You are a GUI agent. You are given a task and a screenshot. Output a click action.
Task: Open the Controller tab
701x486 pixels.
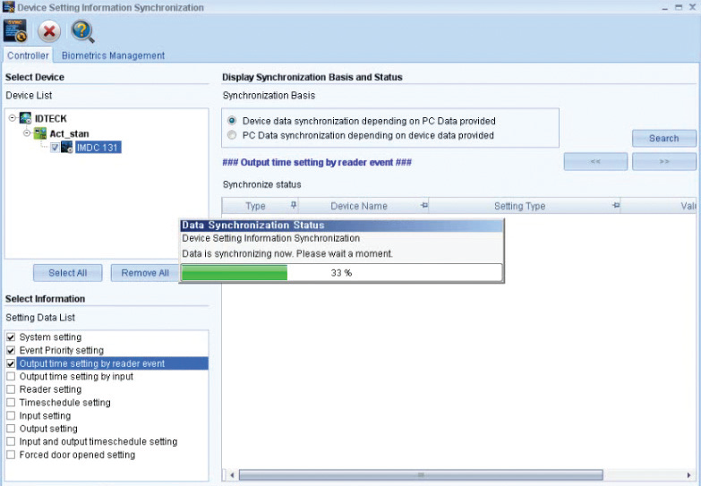[28, 55]
